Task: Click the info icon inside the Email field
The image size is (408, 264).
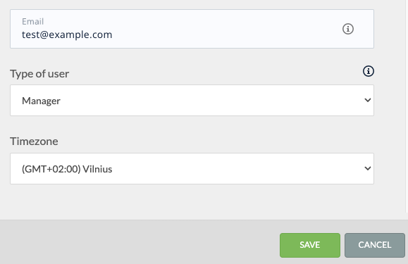Action: 348,29
